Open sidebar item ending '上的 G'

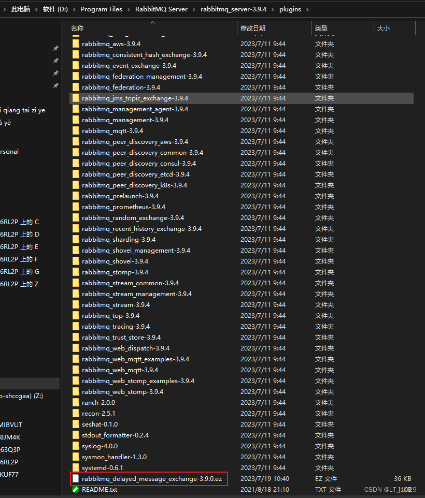tap(20, 272)
